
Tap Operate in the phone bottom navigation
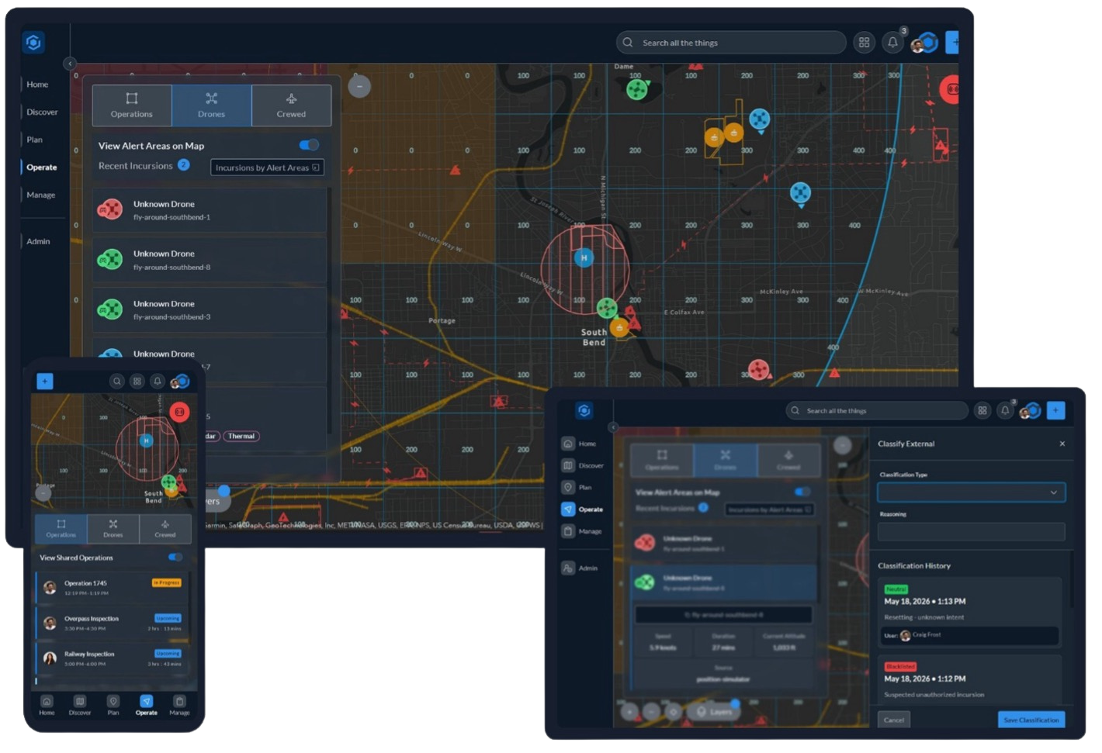click(146, 705)
